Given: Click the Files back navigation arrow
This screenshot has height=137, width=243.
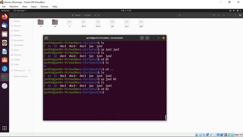Looking at the screenshot, I should pos(12,15).
